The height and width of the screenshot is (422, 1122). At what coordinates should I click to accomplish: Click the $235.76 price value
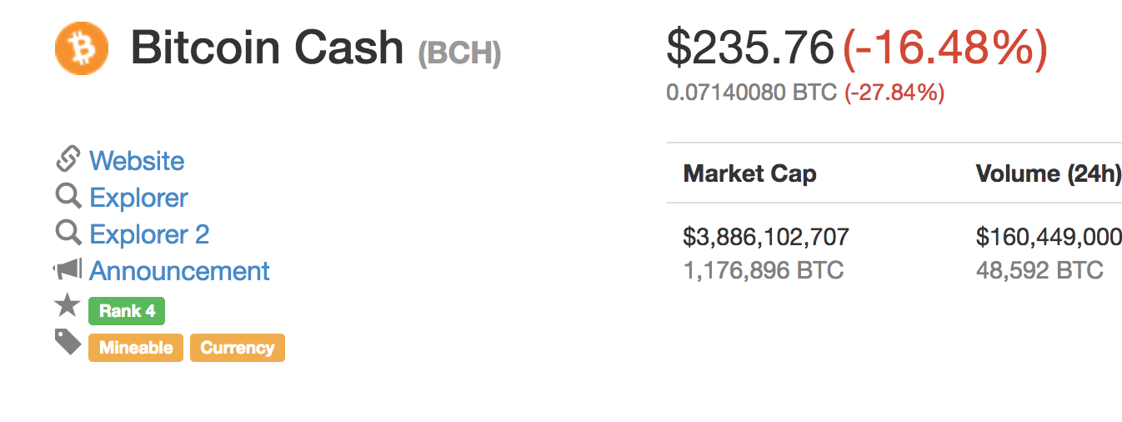[750, 48]
